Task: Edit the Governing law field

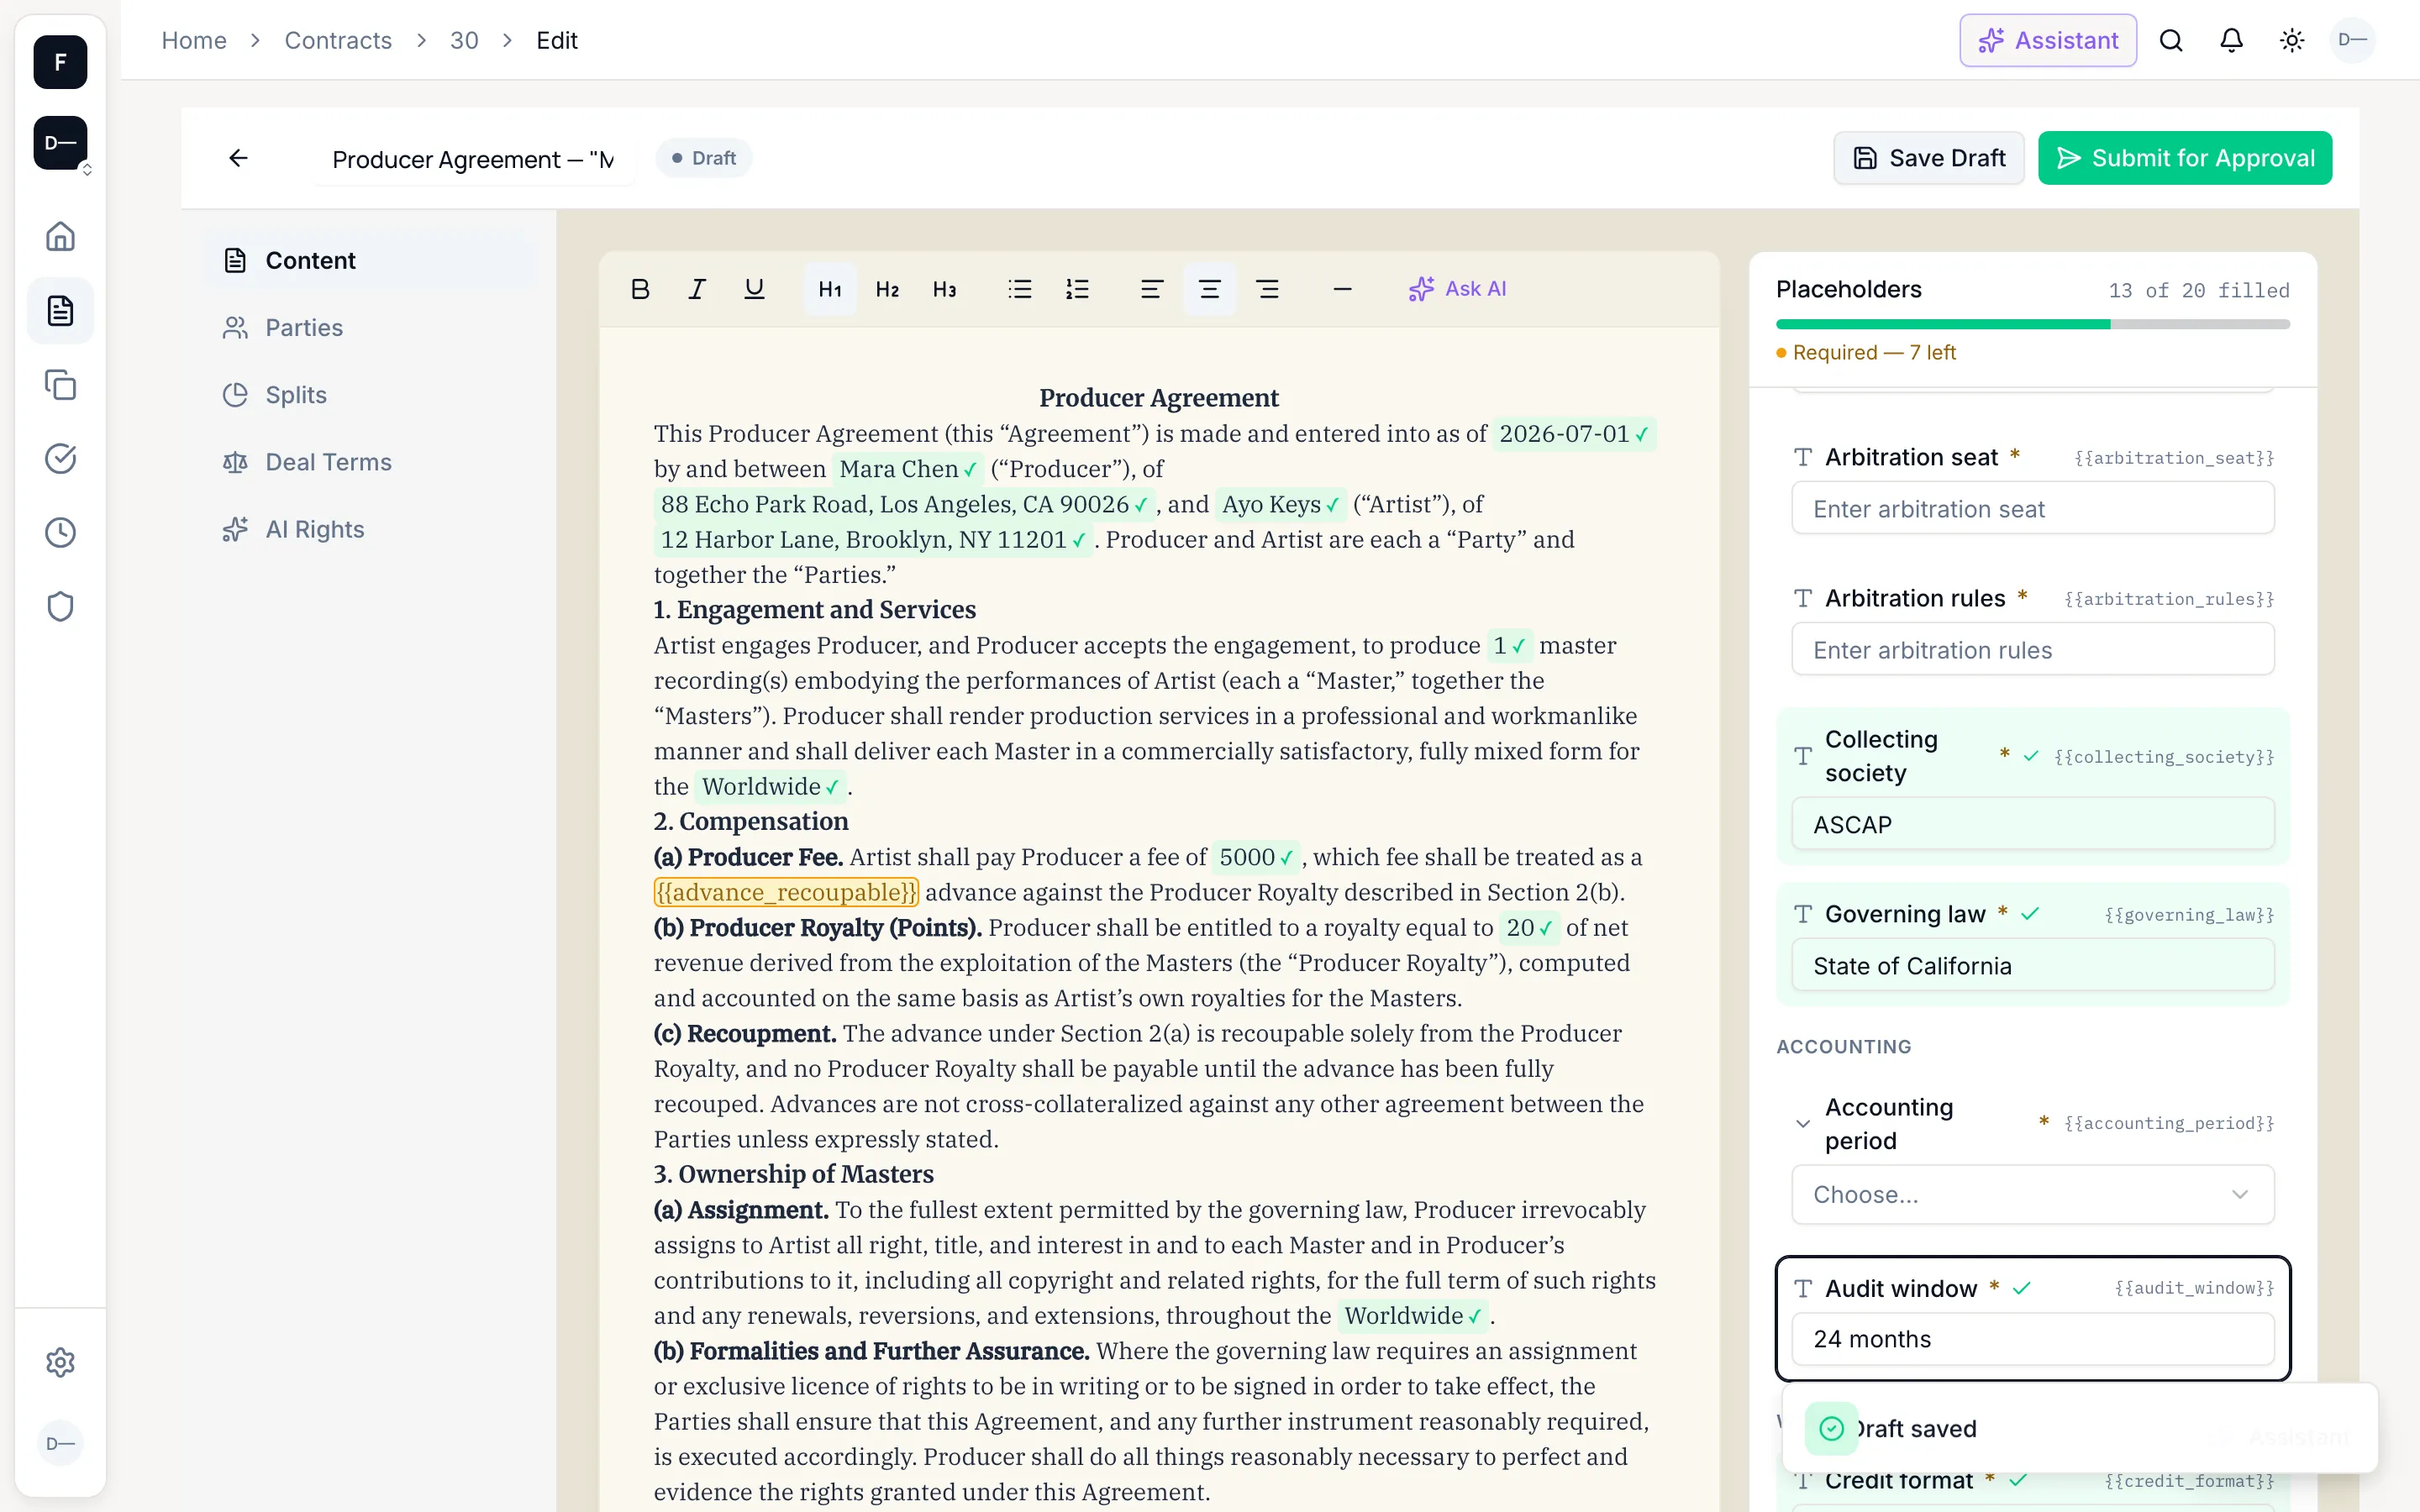Action: pos(2033,965)
